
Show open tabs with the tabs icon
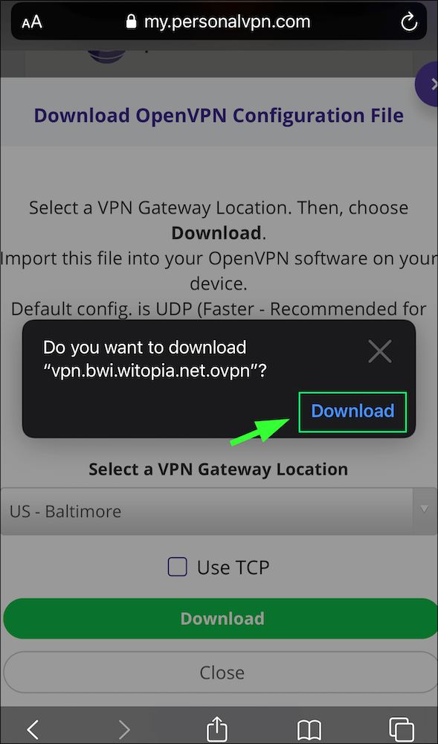401,728
